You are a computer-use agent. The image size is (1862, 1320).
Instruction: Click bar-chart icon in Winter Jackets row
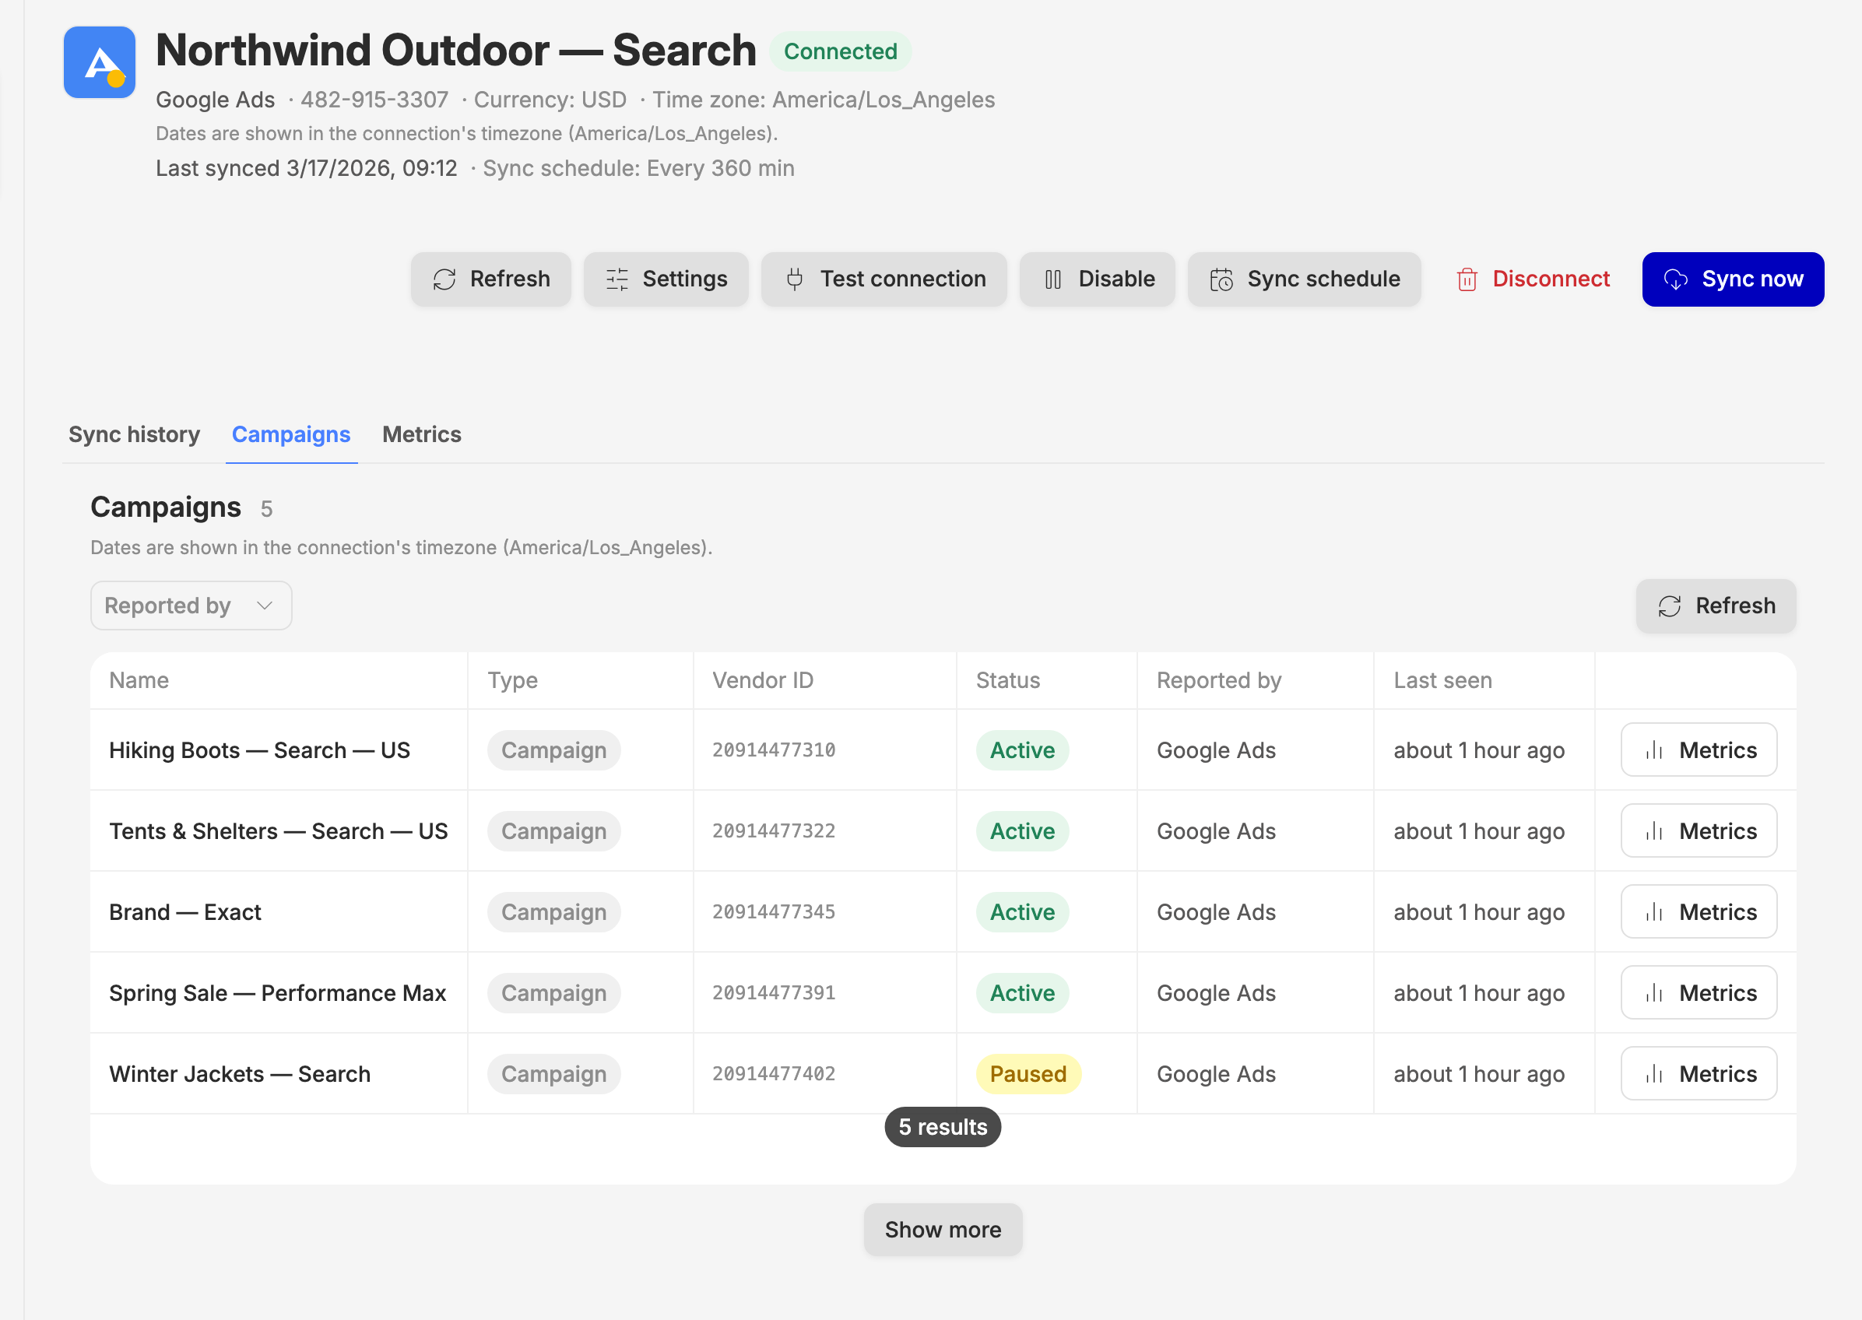pos(1654,1074)
